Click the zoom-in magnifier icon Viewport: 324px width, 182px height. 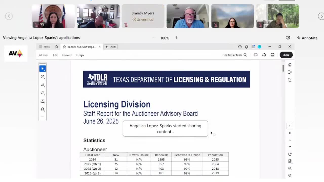click(290, 168)
